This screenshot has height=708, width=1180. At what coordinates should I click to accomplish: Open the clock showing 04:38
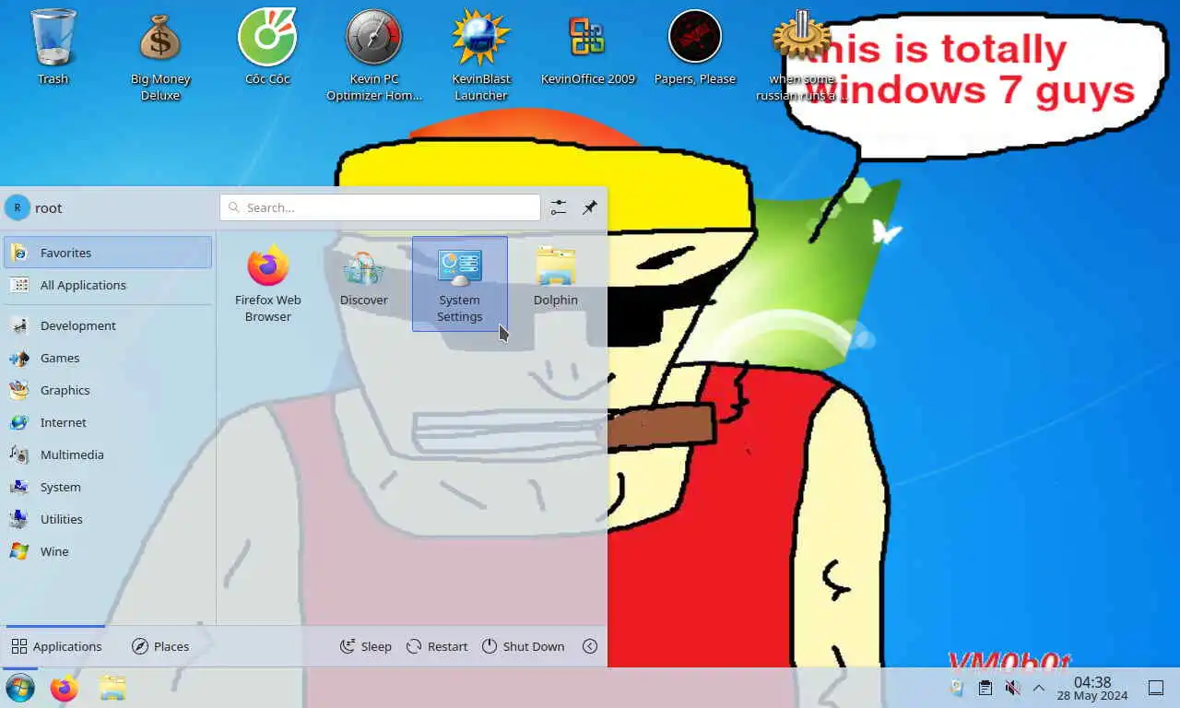pos(1092,688)
